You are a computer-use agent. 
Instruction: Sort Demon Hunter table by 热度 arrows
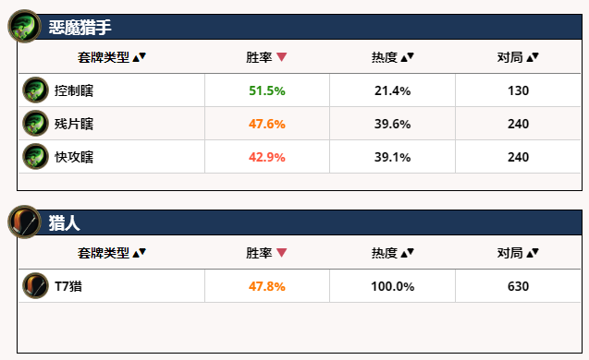[407, 57]
